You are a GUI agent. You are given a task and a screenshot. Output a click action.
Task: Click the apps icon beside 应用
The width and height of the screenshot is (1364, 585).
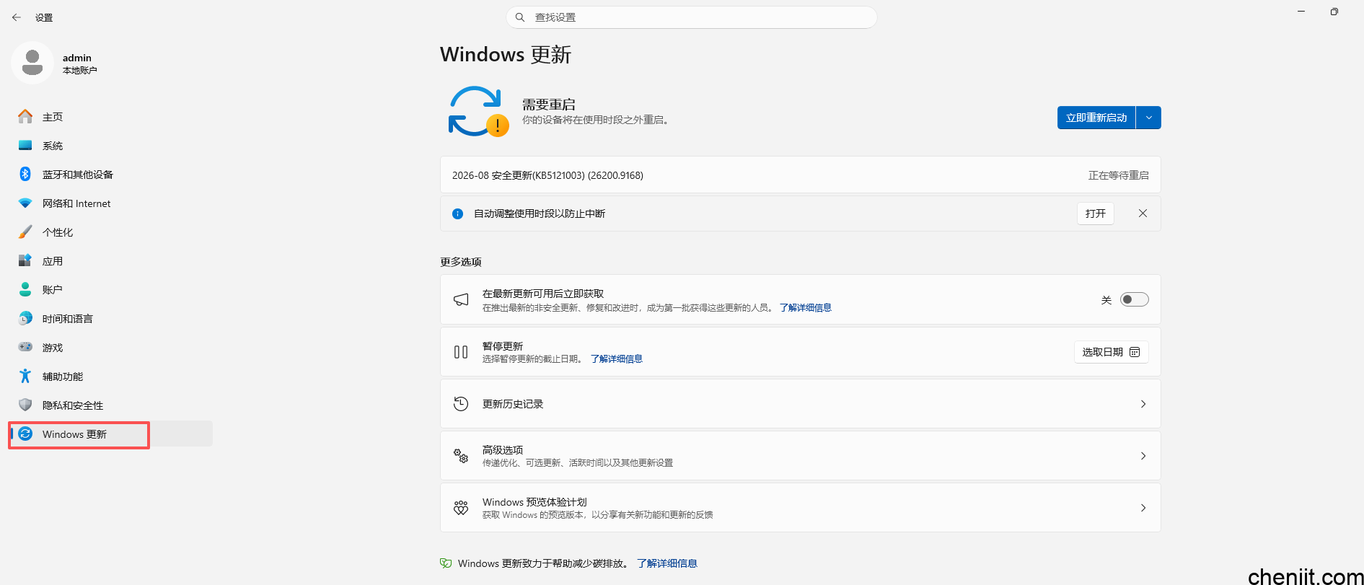[x=25, y=260]
